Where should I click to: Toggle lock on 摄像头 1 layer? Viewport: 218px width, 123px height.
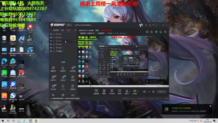click(54, 51)
